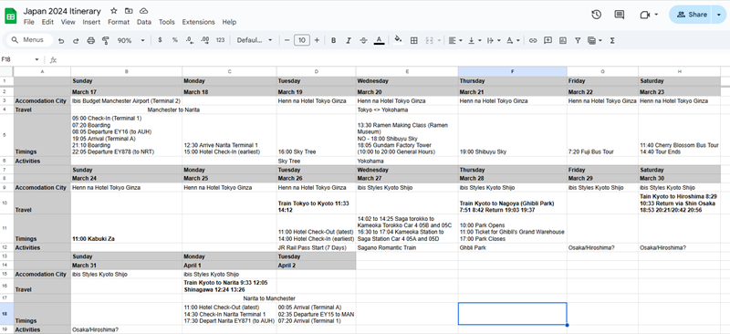Open the File menu
This screenshot has width=730, height=334.
[29, 22]
